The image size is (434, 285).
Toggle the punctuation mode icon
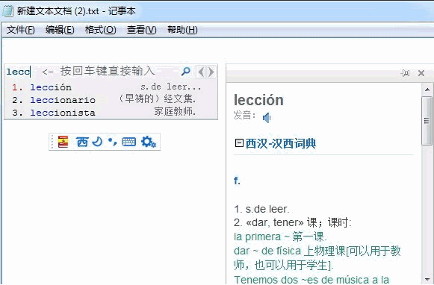pyautogui.click(x=112, y=142)
